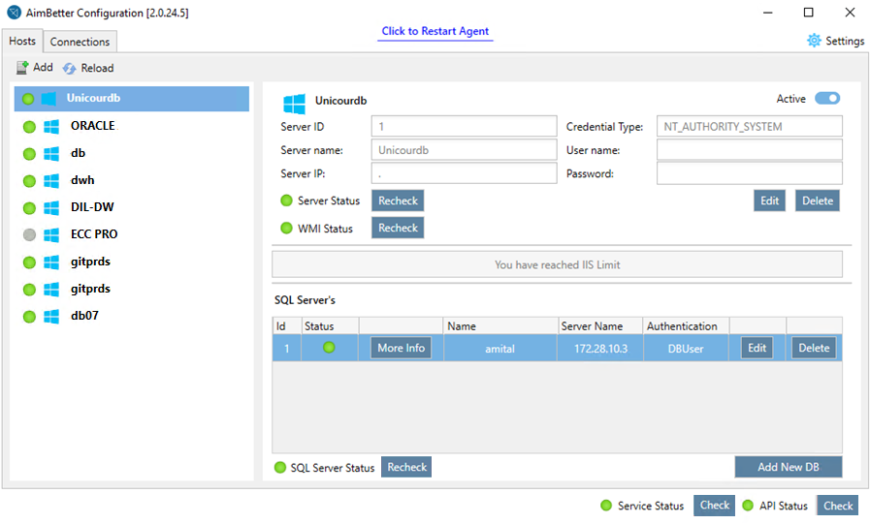Click the Authentication column header
Screen dimensions: 870x524
pos(687,326)
